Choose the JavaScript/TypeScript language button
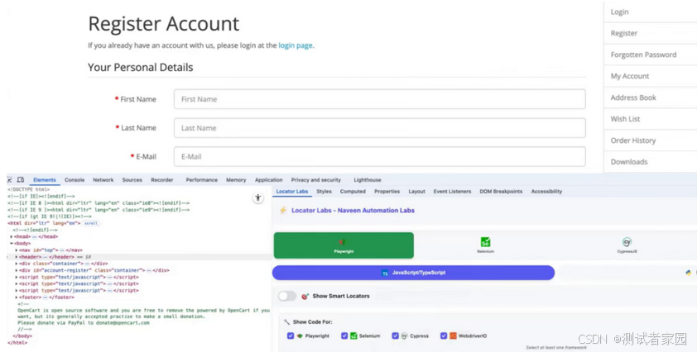 point(413,273)
